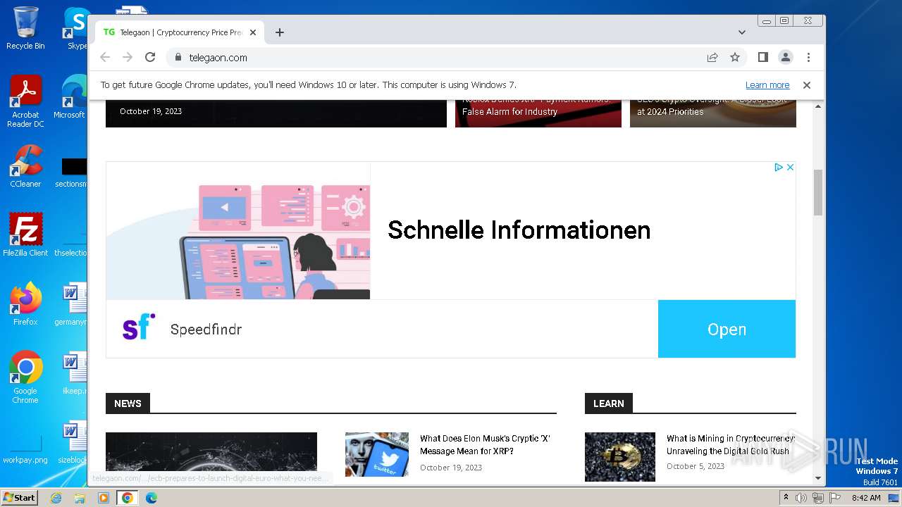Open the NEWS section heading
This screenshot has height=507, width=902.
point(128,403)
